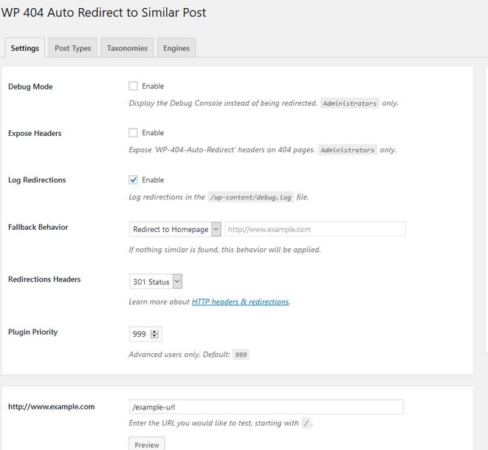Open the Fallback Behavior dropdown
This screenshot has height=450, width=488.
(x=175, y=229)
